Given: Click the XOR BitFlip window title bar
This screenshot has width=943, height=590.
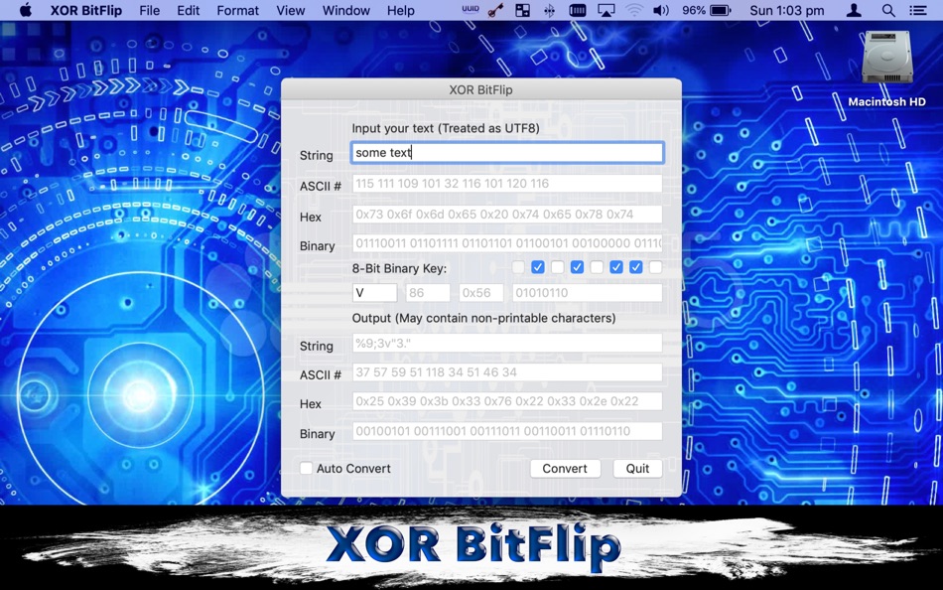Looking at the screenshot, I should coord(481,89).
